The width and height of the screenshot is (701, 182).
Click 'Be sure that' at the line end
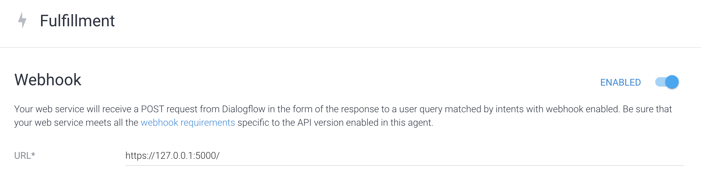tap(647, 109)
